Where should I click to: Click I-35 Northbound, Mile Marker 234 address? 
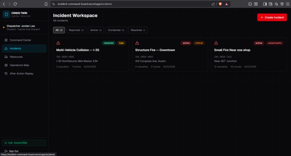click(77, 61)
